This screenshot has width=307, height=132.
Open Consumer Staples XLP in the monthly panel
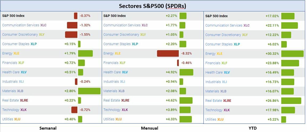pyautogui.click(x=121, y=44)
